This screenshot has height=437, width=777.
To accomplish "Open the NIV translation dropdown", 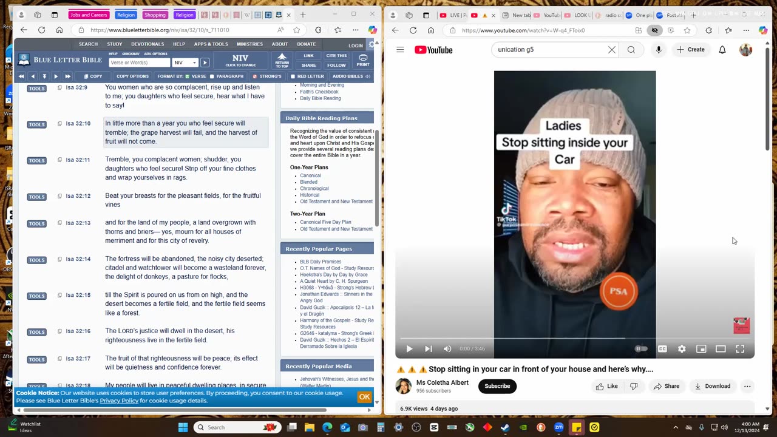I will (185, 63).
